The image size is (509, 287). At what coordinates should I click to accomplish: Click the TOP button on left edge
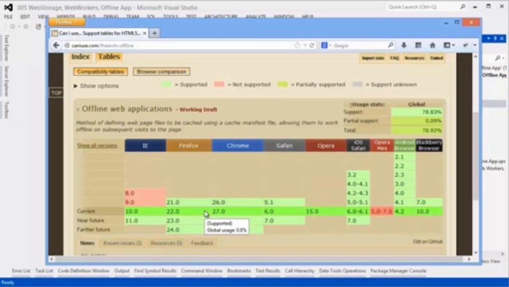[56, 93]
